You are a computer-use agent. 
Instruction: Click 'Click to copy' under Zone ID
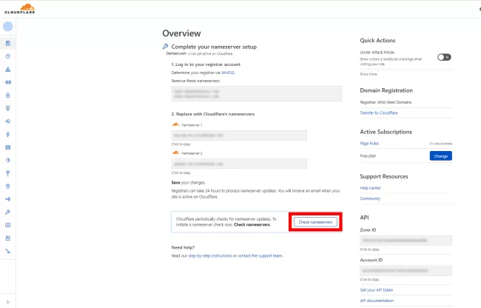click(370, 250)
